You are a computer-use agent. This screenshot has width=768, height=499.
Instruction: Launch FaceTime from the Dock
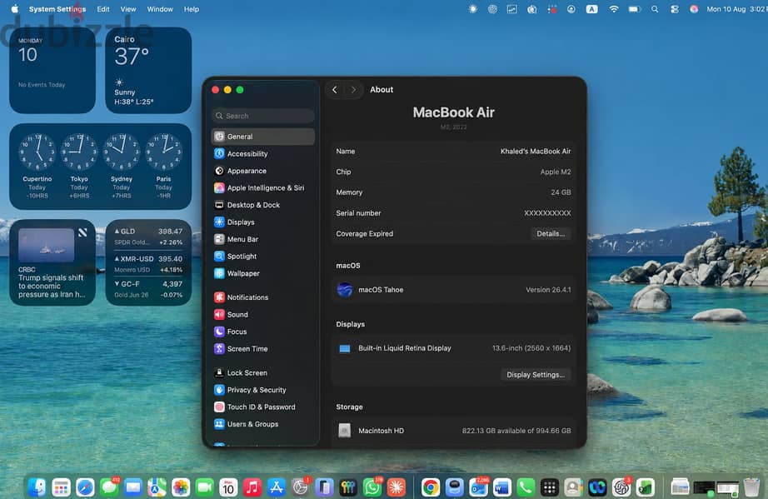pyautogui.click(x=205, y=487)
